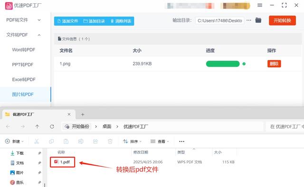The width and height of the screenshot is (304, 187).
Task: Click the green progress bar for 1.png
Action: pyautogui.click(x=223, y=64)
